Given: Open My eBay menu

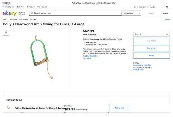Looking at the screenshot, I should 152,7.
